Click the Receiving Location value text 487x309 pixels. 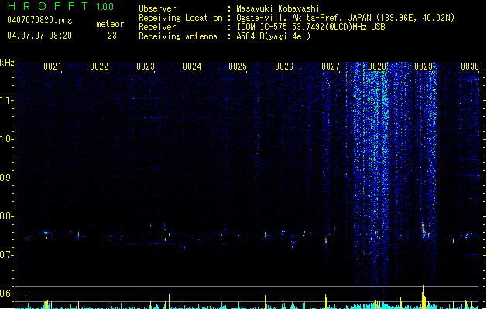coord(345,18)
